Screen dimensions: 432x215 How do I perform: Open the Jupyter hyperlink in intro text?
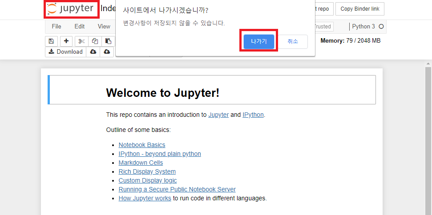(218, 115)
